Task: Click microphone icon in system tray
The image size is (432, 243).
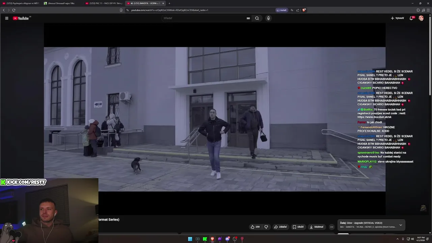Action: coord(403,239)
